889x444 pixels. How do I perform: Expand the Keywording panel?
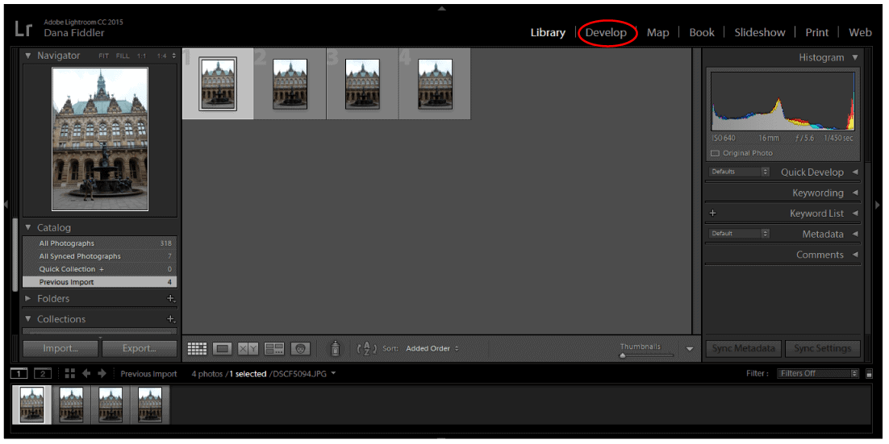854,193
